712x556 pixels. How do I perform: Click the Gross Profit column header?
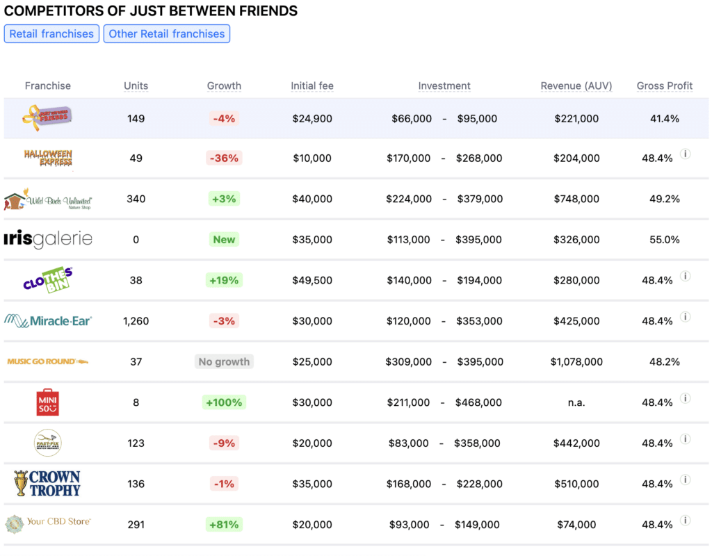point(664,85)
